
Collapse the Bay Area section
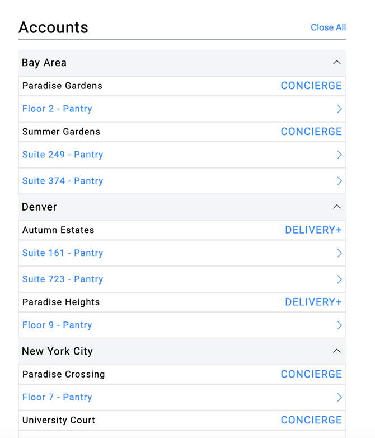[x=336, y=63]
